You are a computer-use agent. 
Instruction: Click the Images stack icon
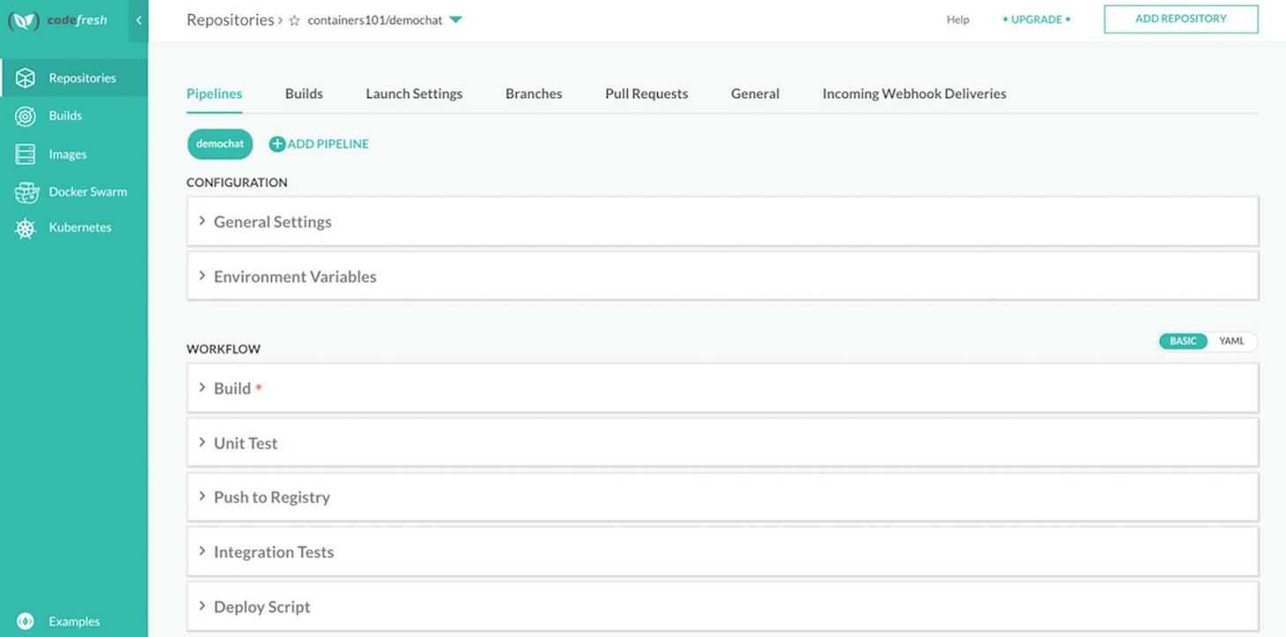click(x=26, y=155)
